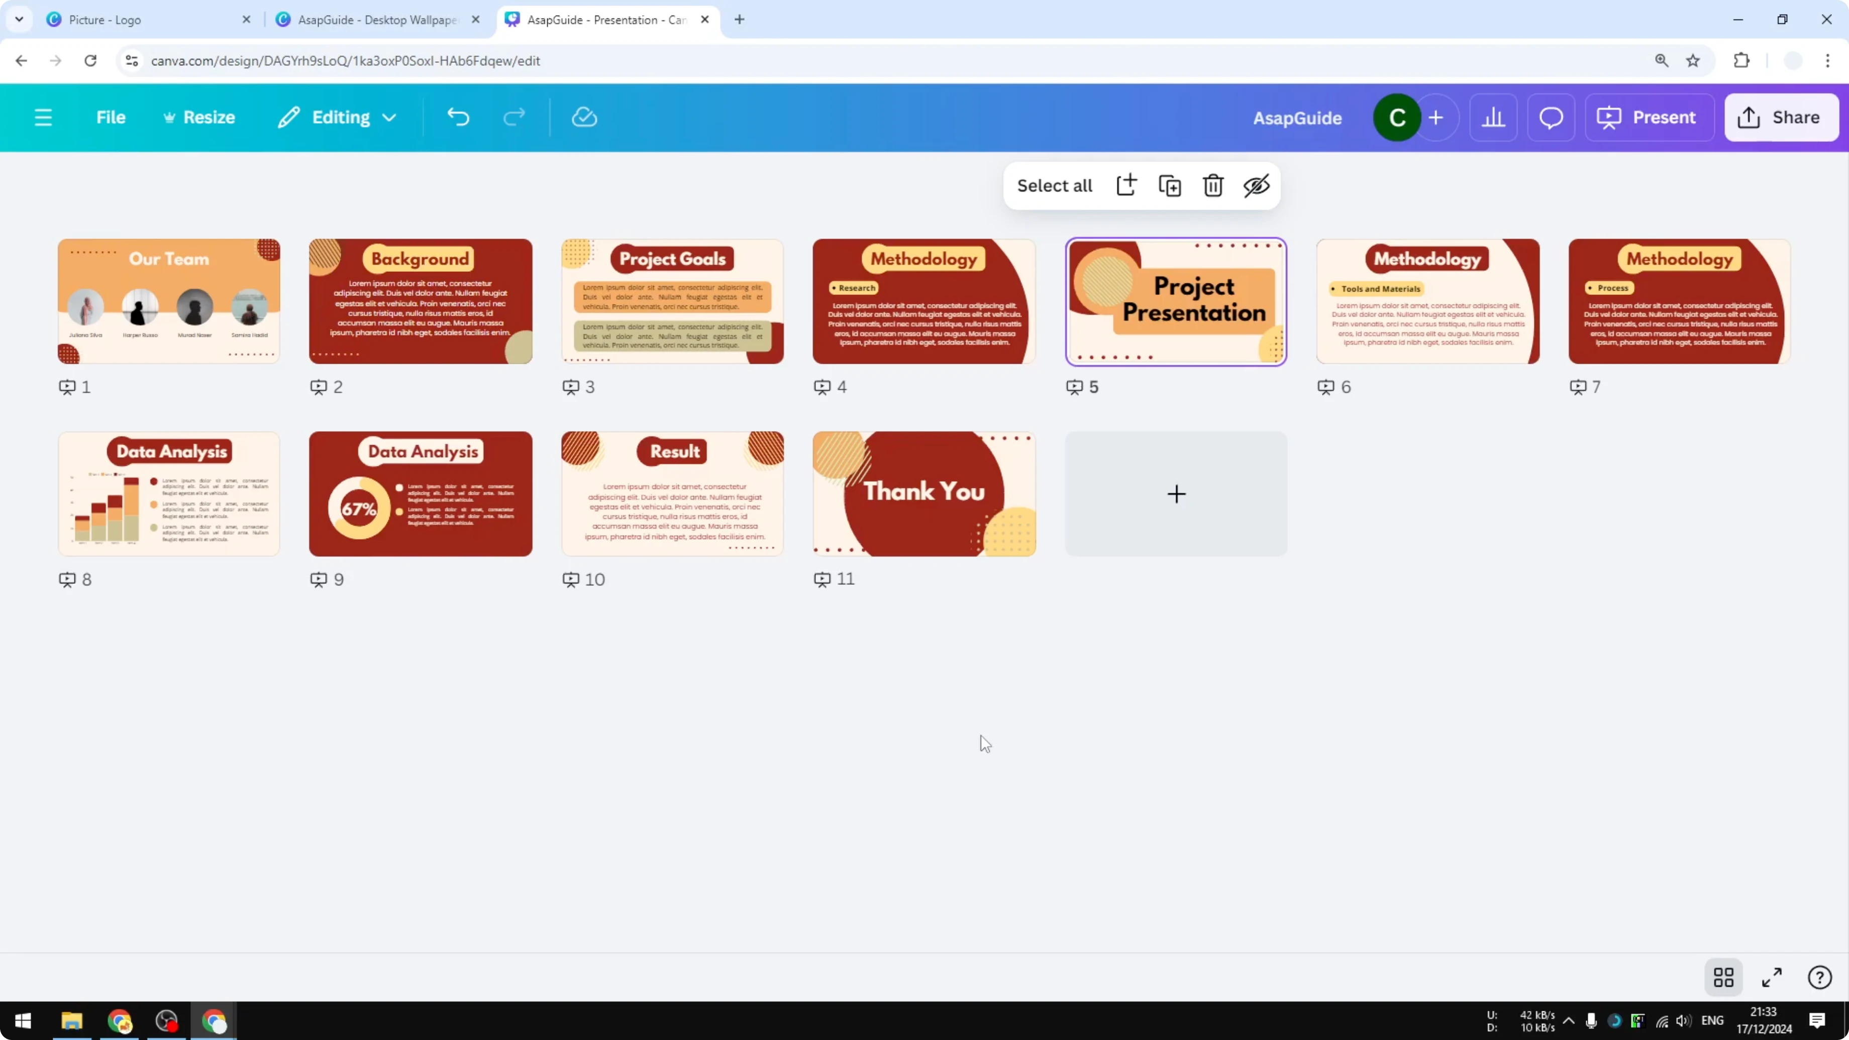
Task: Present the slideshow
Action: 1648,117
